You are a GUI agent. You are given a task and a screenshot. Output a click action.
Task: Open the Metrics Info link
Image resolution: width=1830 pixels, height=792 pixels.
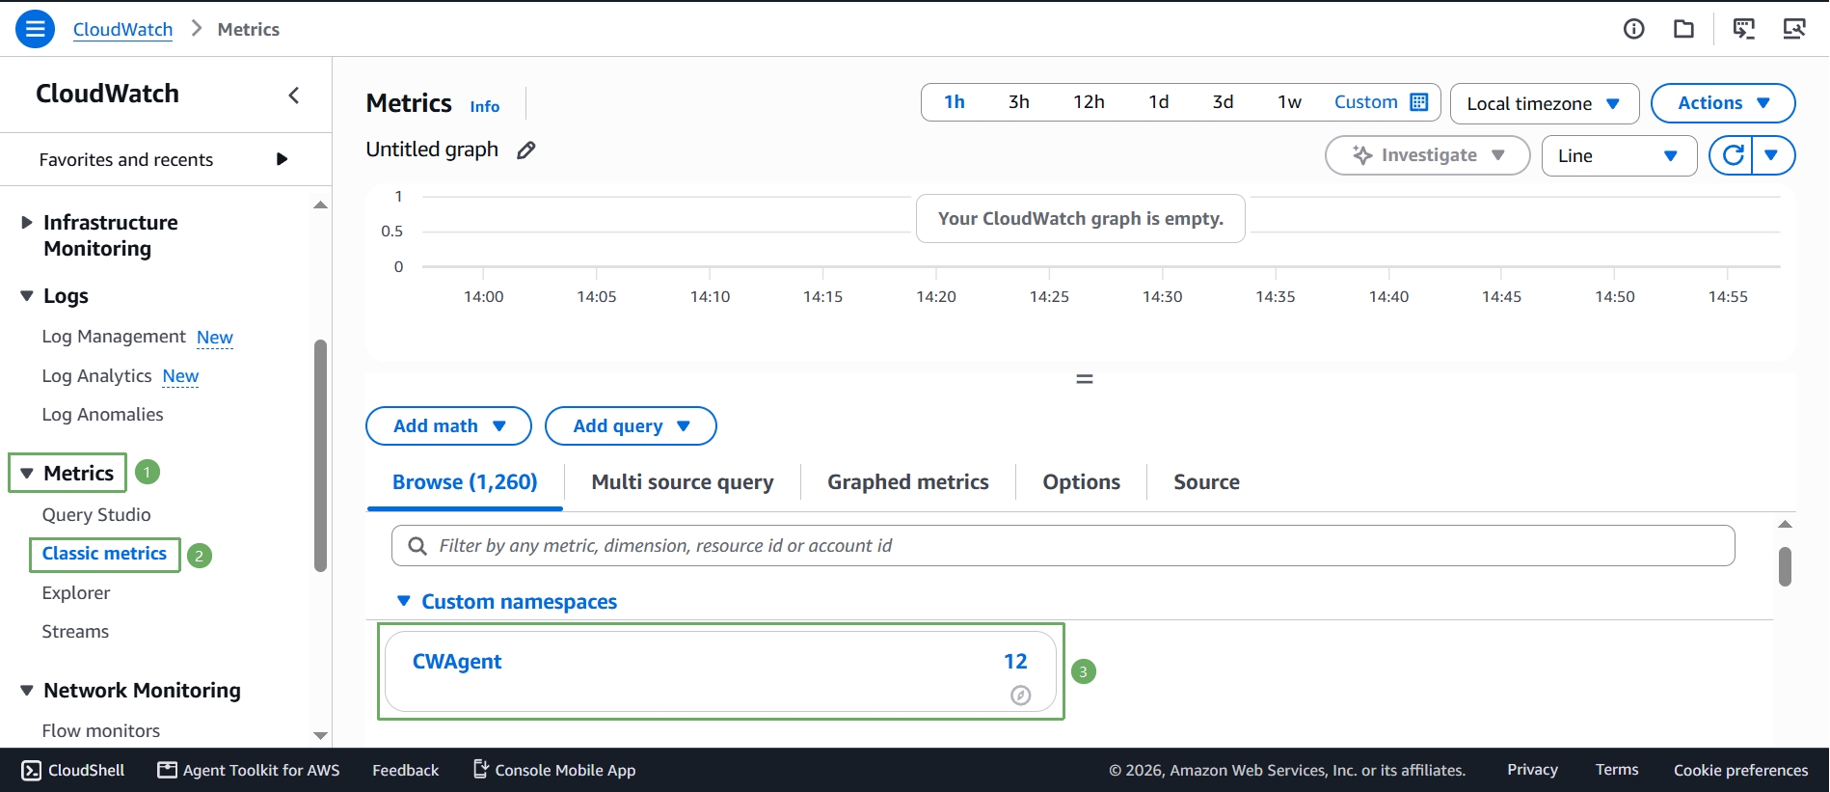pyautogui.click(x=485, y=106)
